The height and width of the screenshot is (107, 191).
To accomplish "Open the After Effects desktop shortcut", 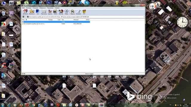I will pyautogui.click(x=11, y=3).
